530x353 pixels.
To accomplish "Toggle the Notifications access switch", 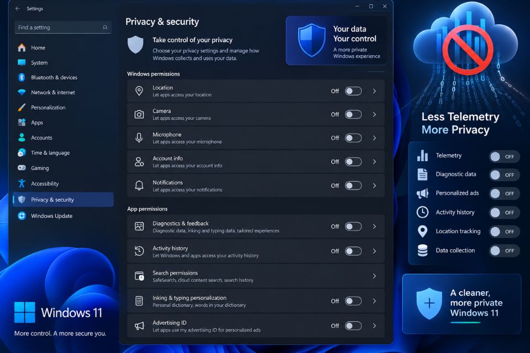I will coord(353,185).
